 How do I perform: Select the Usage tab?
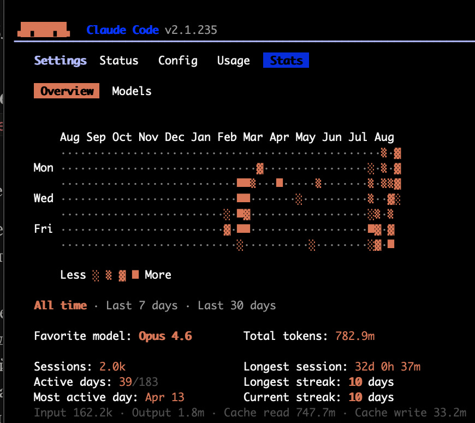[x=233, y=61]
